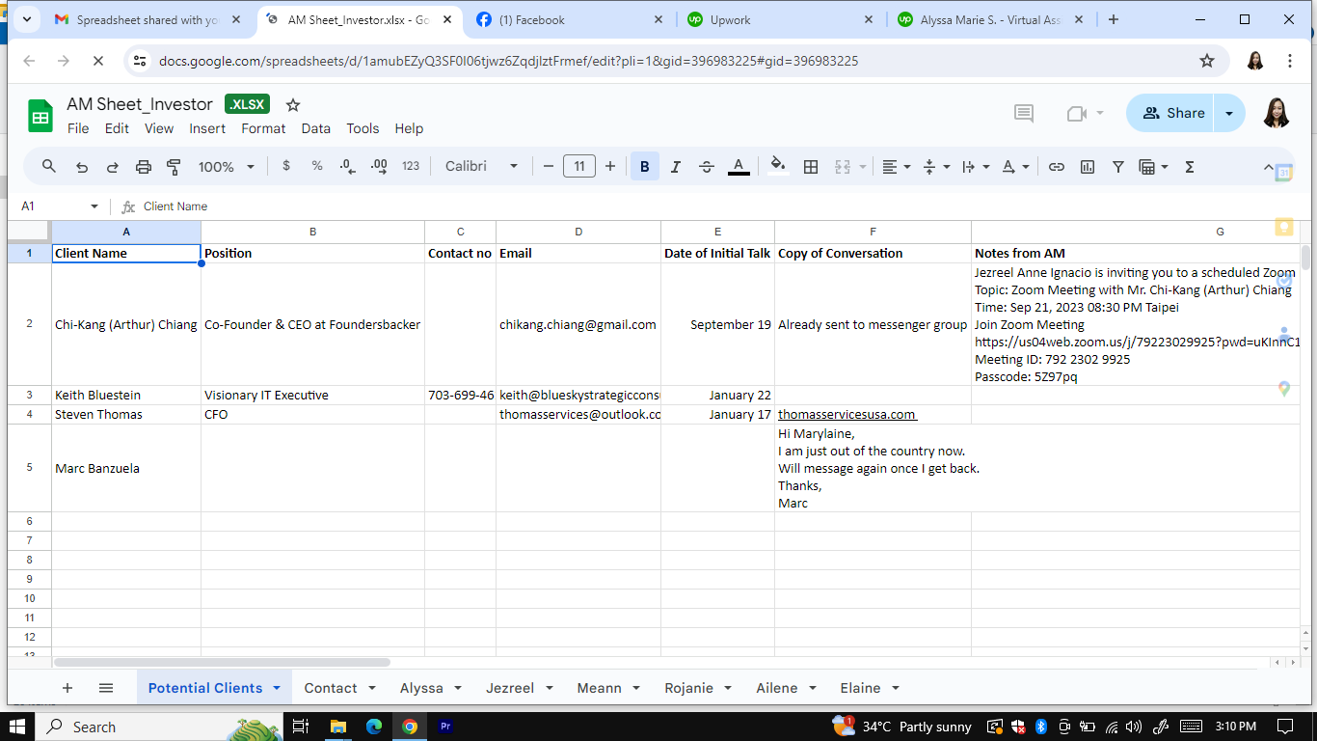Open the Windows Start menu

(18, 726)
